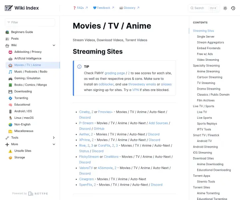The height and width of the screenshot is (200, 240).
Task: Open the Add Sources link
Action: [158, 123]
